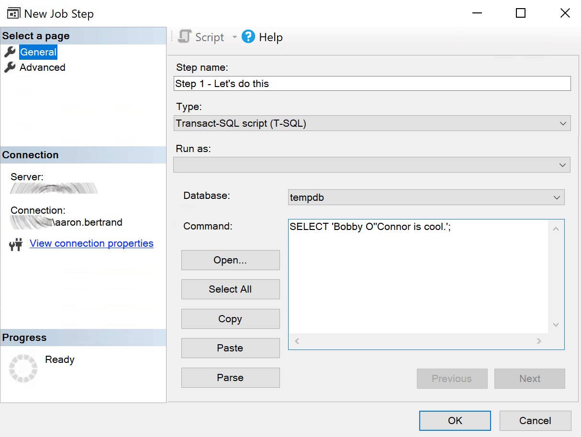The height and width of the screenshot is (437, 581).
Task: Select the General page
Action: 38,52
